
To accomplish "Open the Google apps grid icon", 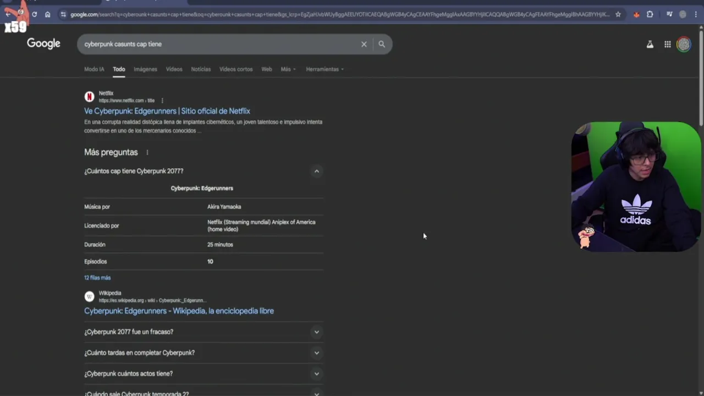I will pyautogui.click(x=667, y=45).
